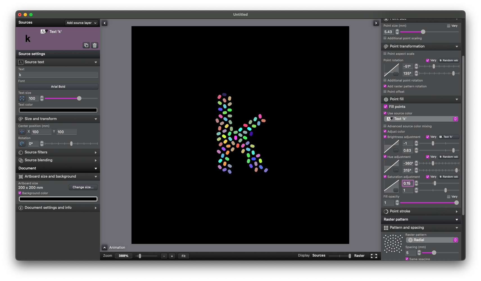Adjust the Fill opacity slider
This screenshot has width=481, height=281.
(x=429, y=203)
